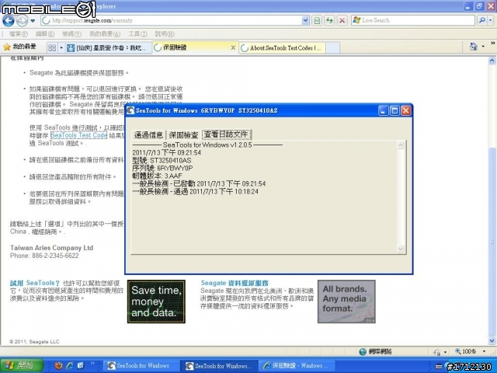
Task: Click the Taiwan Aries Company Ltd text
Action: tap(52, 248)
